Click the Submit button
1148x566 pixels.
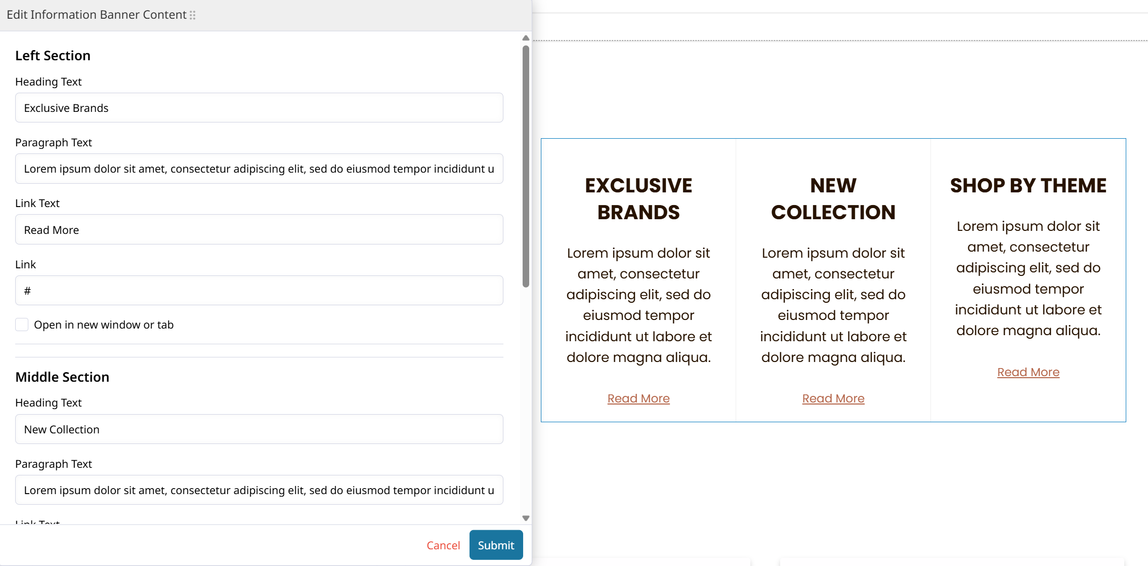[496, 545]
